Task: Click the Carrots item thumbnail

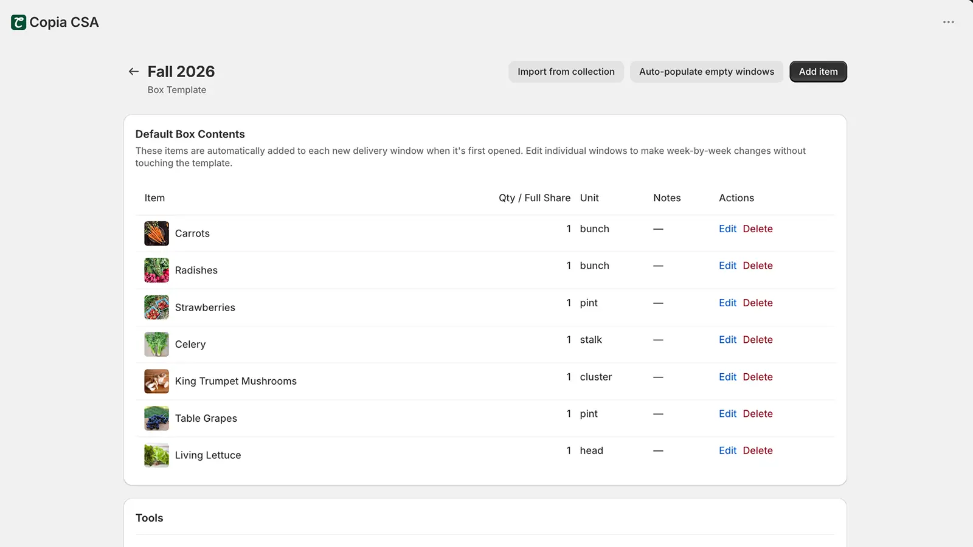Action: [x=156, y=233]
